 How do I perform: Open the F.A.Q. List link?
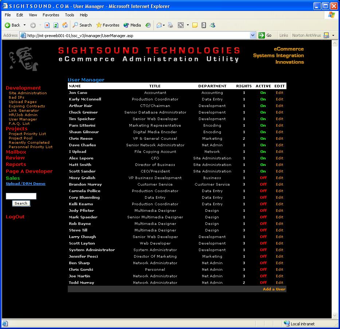click(19, 123)
